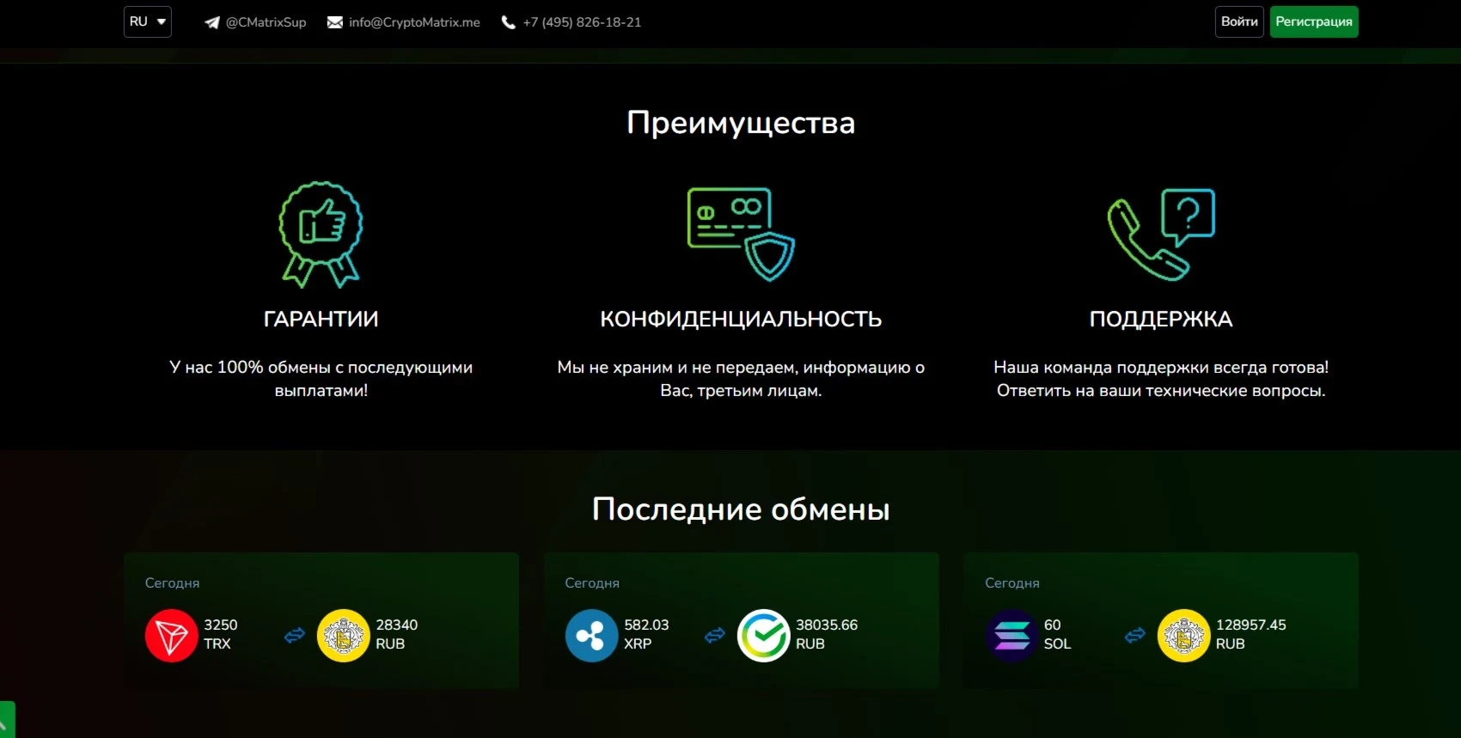
Task: Open the @CMatrixSup Telegram link
Action: click(266, 22)
